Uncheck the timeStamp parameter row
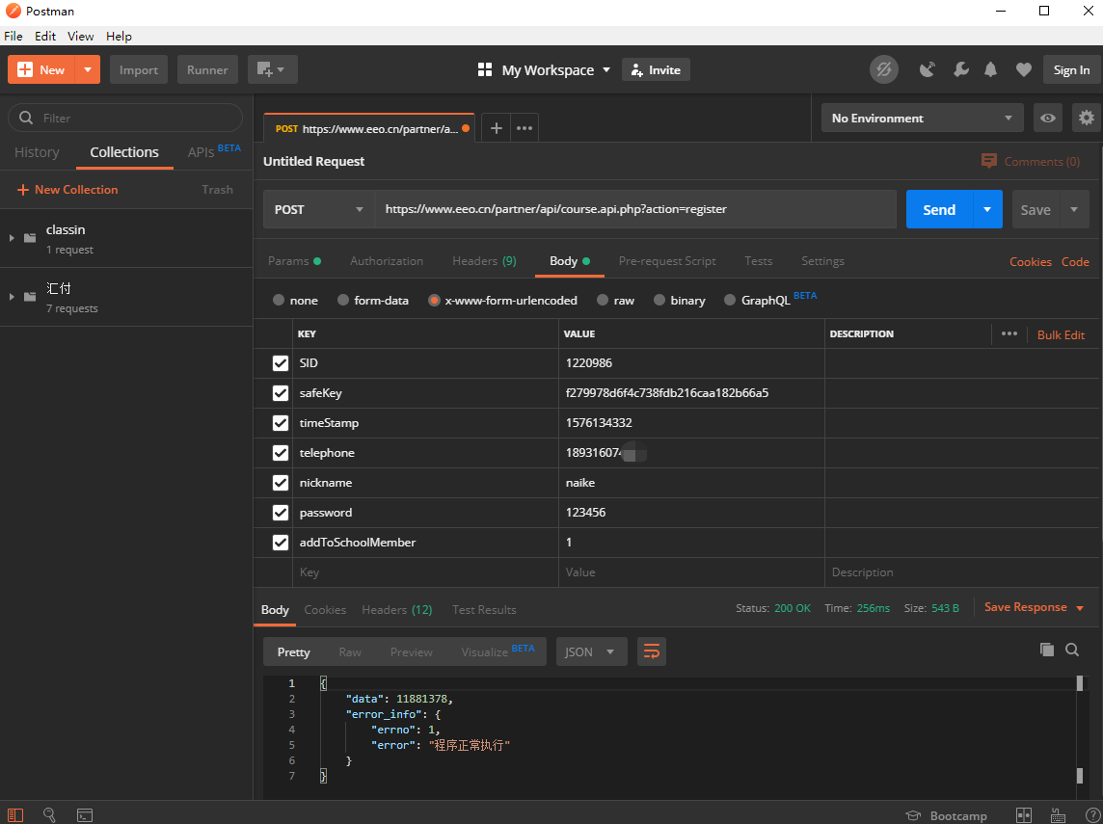Viewport: 1103px width, 824px height. tap(280, 422)
